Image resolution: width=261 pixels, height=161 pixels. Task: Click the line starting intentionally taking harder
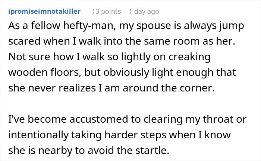(120, 135)
